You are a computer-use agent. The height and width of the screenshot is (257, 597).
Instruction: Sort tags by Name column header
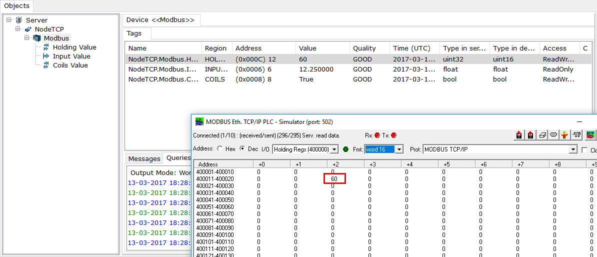pos(163,48)
